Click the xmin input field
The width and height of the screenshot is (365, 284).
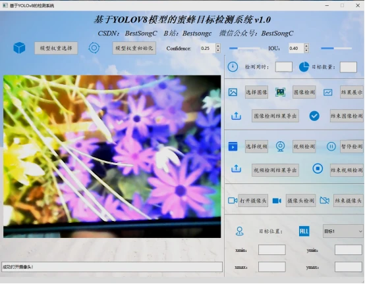pyautogui.click(x=272, y=250)
